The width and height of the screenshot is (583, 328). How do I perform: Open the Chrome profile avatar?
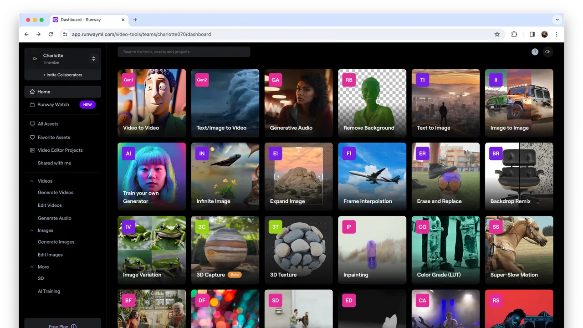(x=544, y=34)
